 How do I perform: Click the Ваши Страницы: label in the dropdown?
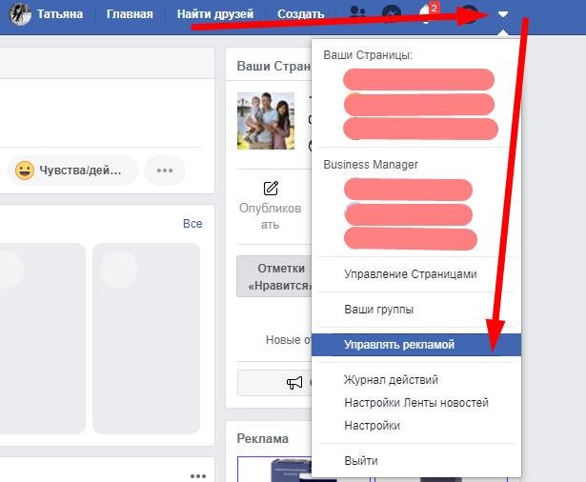pyautogui.click(x=368, y=55)
